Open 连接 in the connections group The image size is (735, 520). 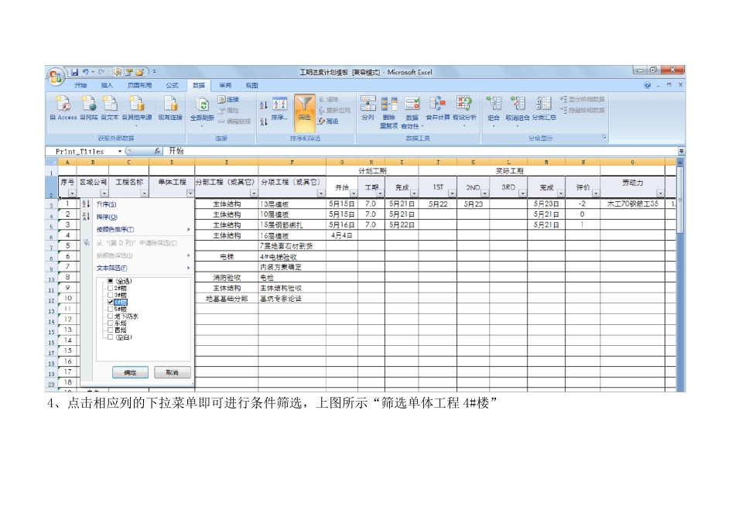[228, 99]
